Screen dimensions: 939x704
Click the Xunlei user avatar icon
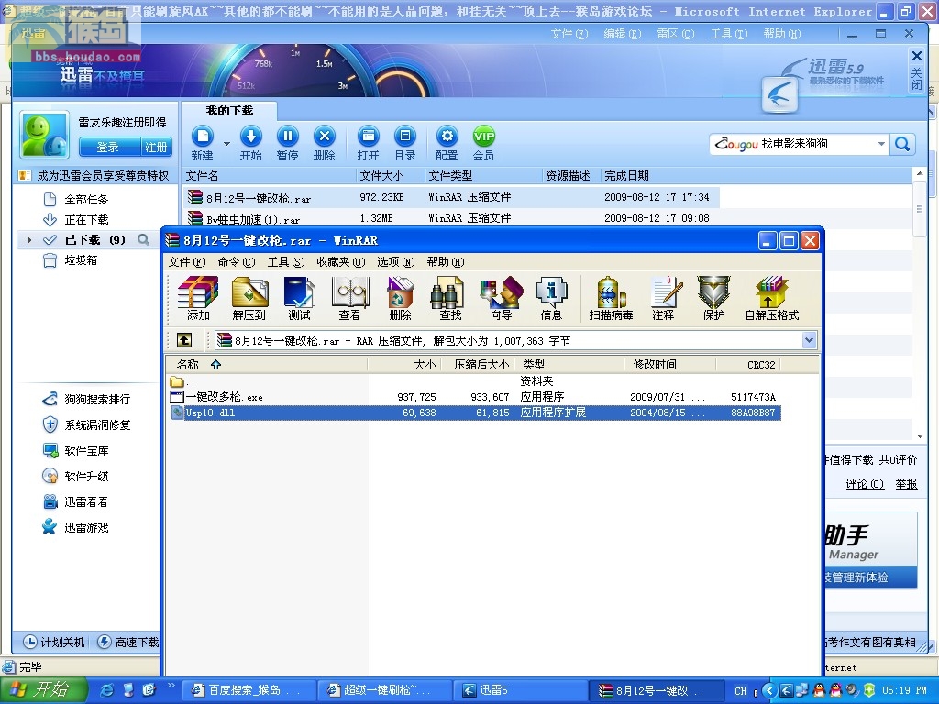tap(45, 135)
